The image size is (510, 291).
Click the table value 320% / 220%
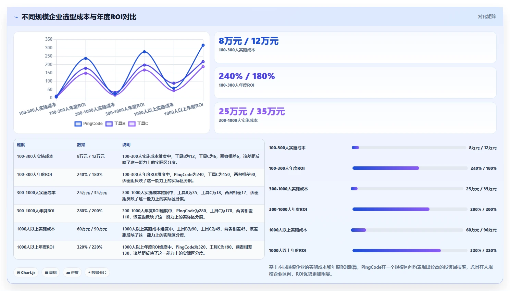click(x=90, y=247)
